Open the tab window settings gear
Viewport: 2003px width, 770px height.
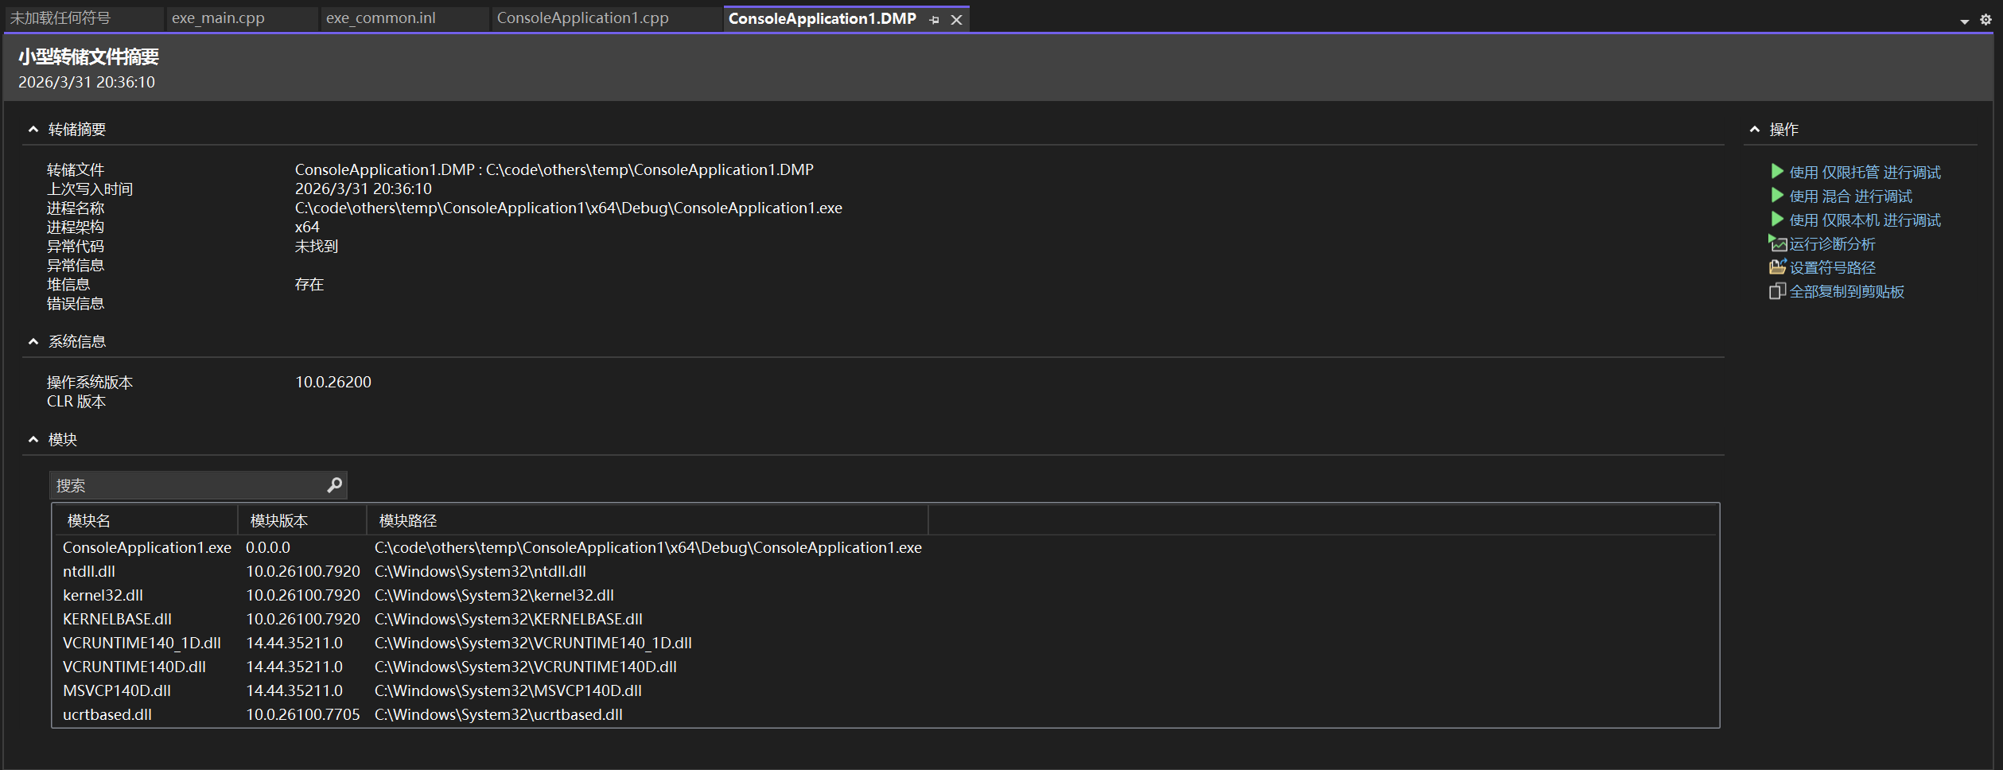point(1985,20)
